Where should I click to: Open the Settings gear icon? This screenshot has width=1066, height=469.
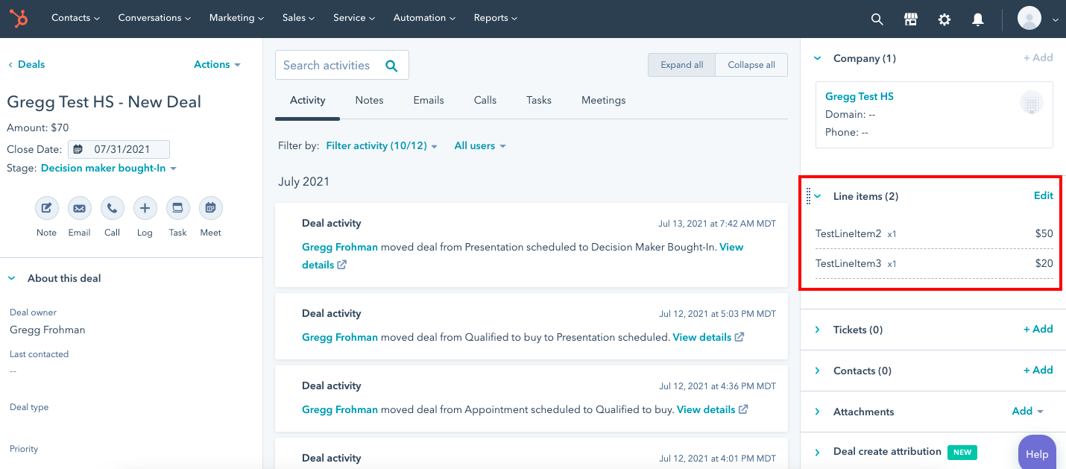(x=944, y=19)
